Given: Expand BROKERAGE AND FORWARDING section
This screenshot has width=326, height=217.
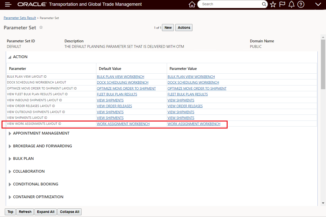Looking at the screenshot, I should (10, 146).
